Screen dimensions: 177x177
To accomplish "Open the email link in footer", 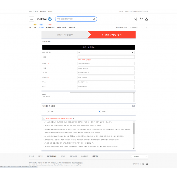I will coord(77,163).
